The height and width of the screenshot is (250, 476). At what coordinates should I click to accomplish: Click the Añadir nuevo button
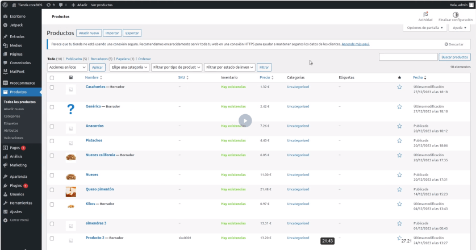pyautogui.click(x=89, y=33)
